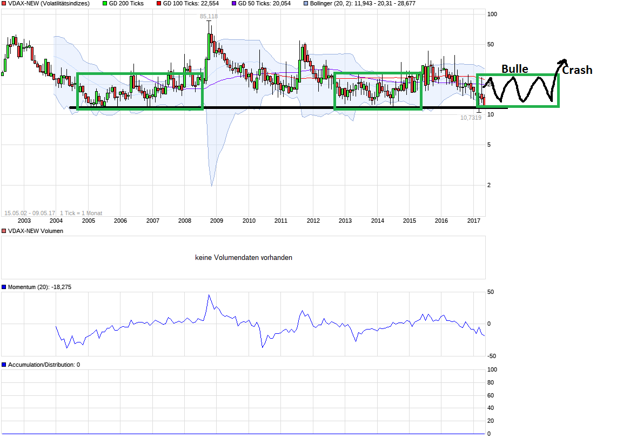Click the VDAX-NEW Volumen panel icon

tap(4, 231)
